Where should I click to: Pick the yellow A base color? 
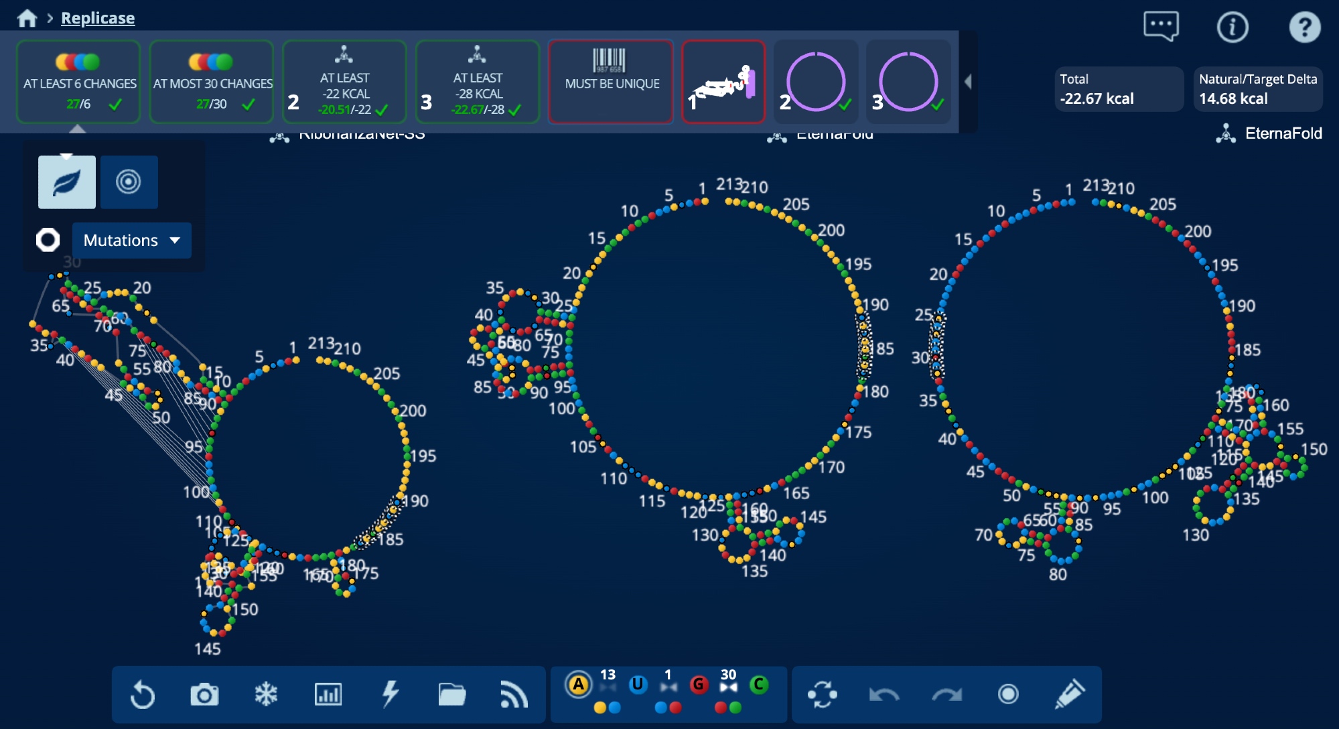click(x=578, y=685)
